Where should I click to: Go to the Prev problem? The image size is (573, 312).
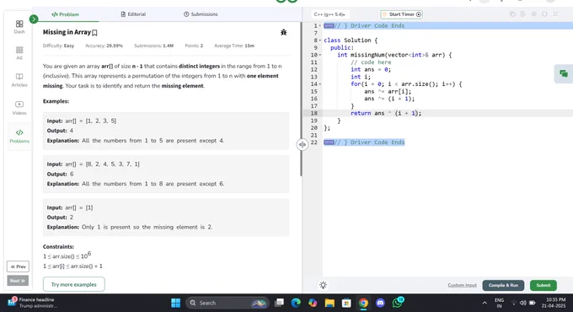18,266
